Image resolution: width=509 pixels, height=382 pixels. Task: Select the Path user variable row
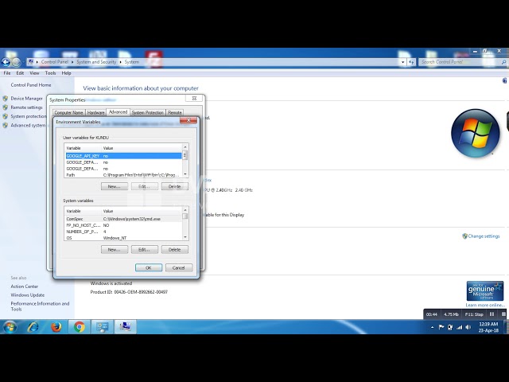click(124, 175)
